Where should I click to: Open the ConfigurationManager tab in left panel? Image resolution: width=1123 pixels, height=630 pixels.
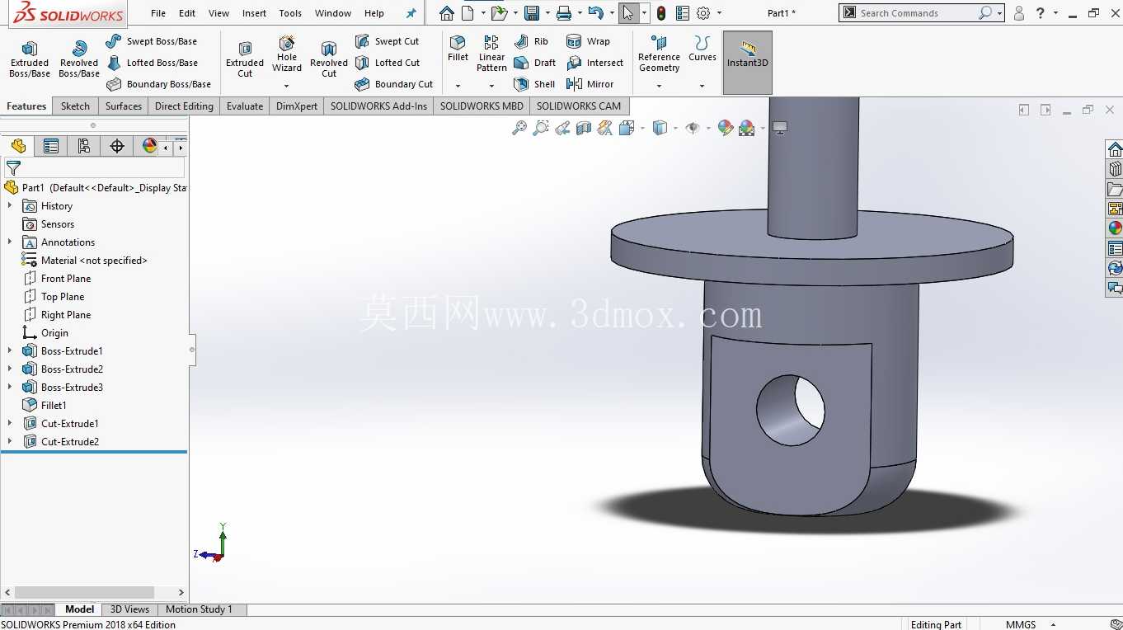pos(83,146)
